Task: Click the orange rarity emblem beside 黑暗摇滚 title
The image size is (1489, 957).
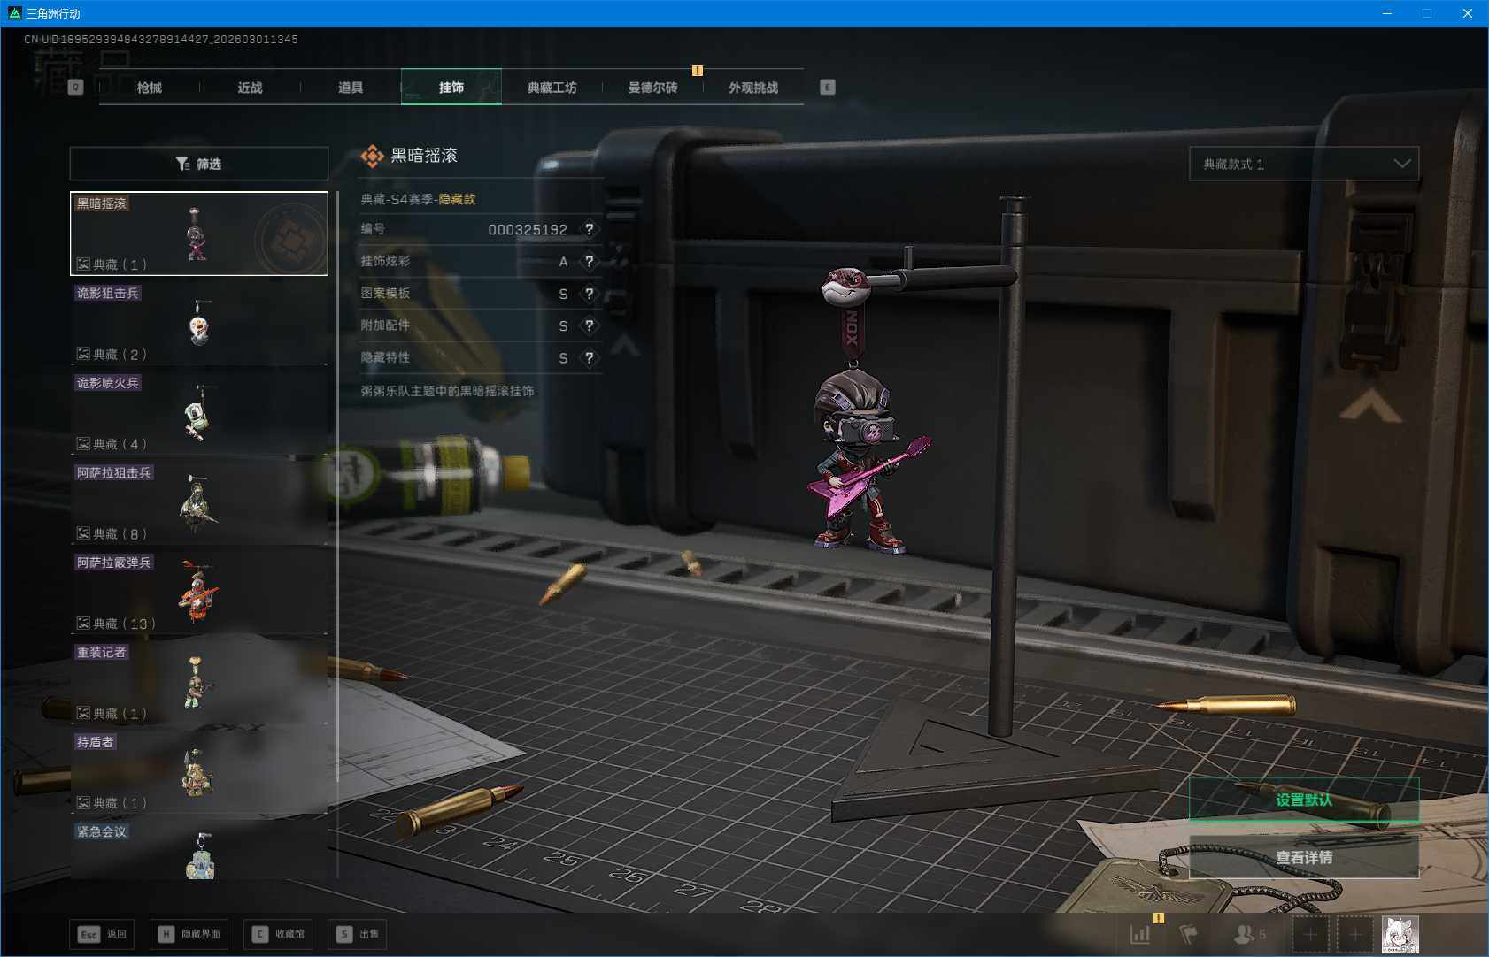Action: point(373,156)
